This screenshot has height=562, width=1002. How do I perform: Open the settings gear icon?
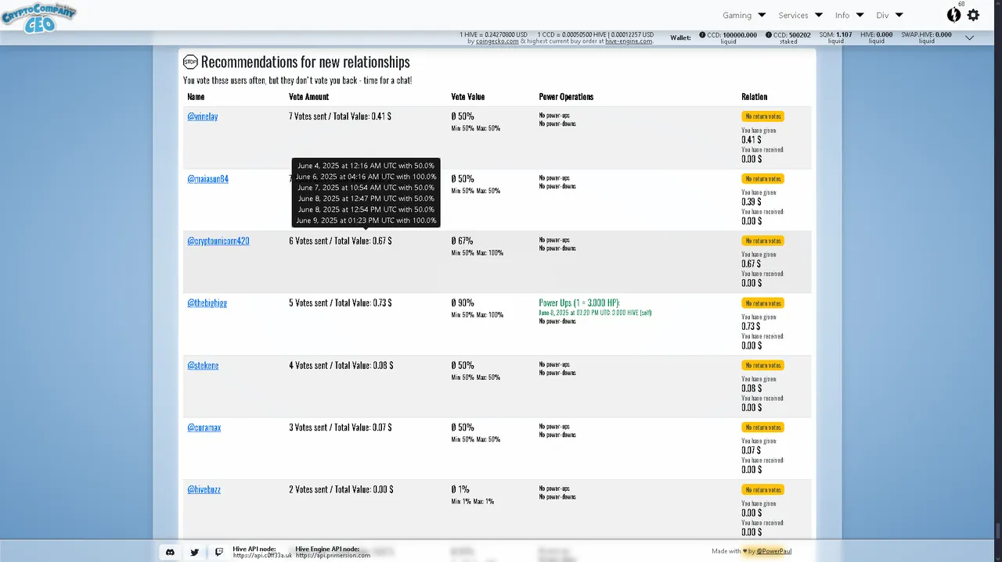pos(973,15)
